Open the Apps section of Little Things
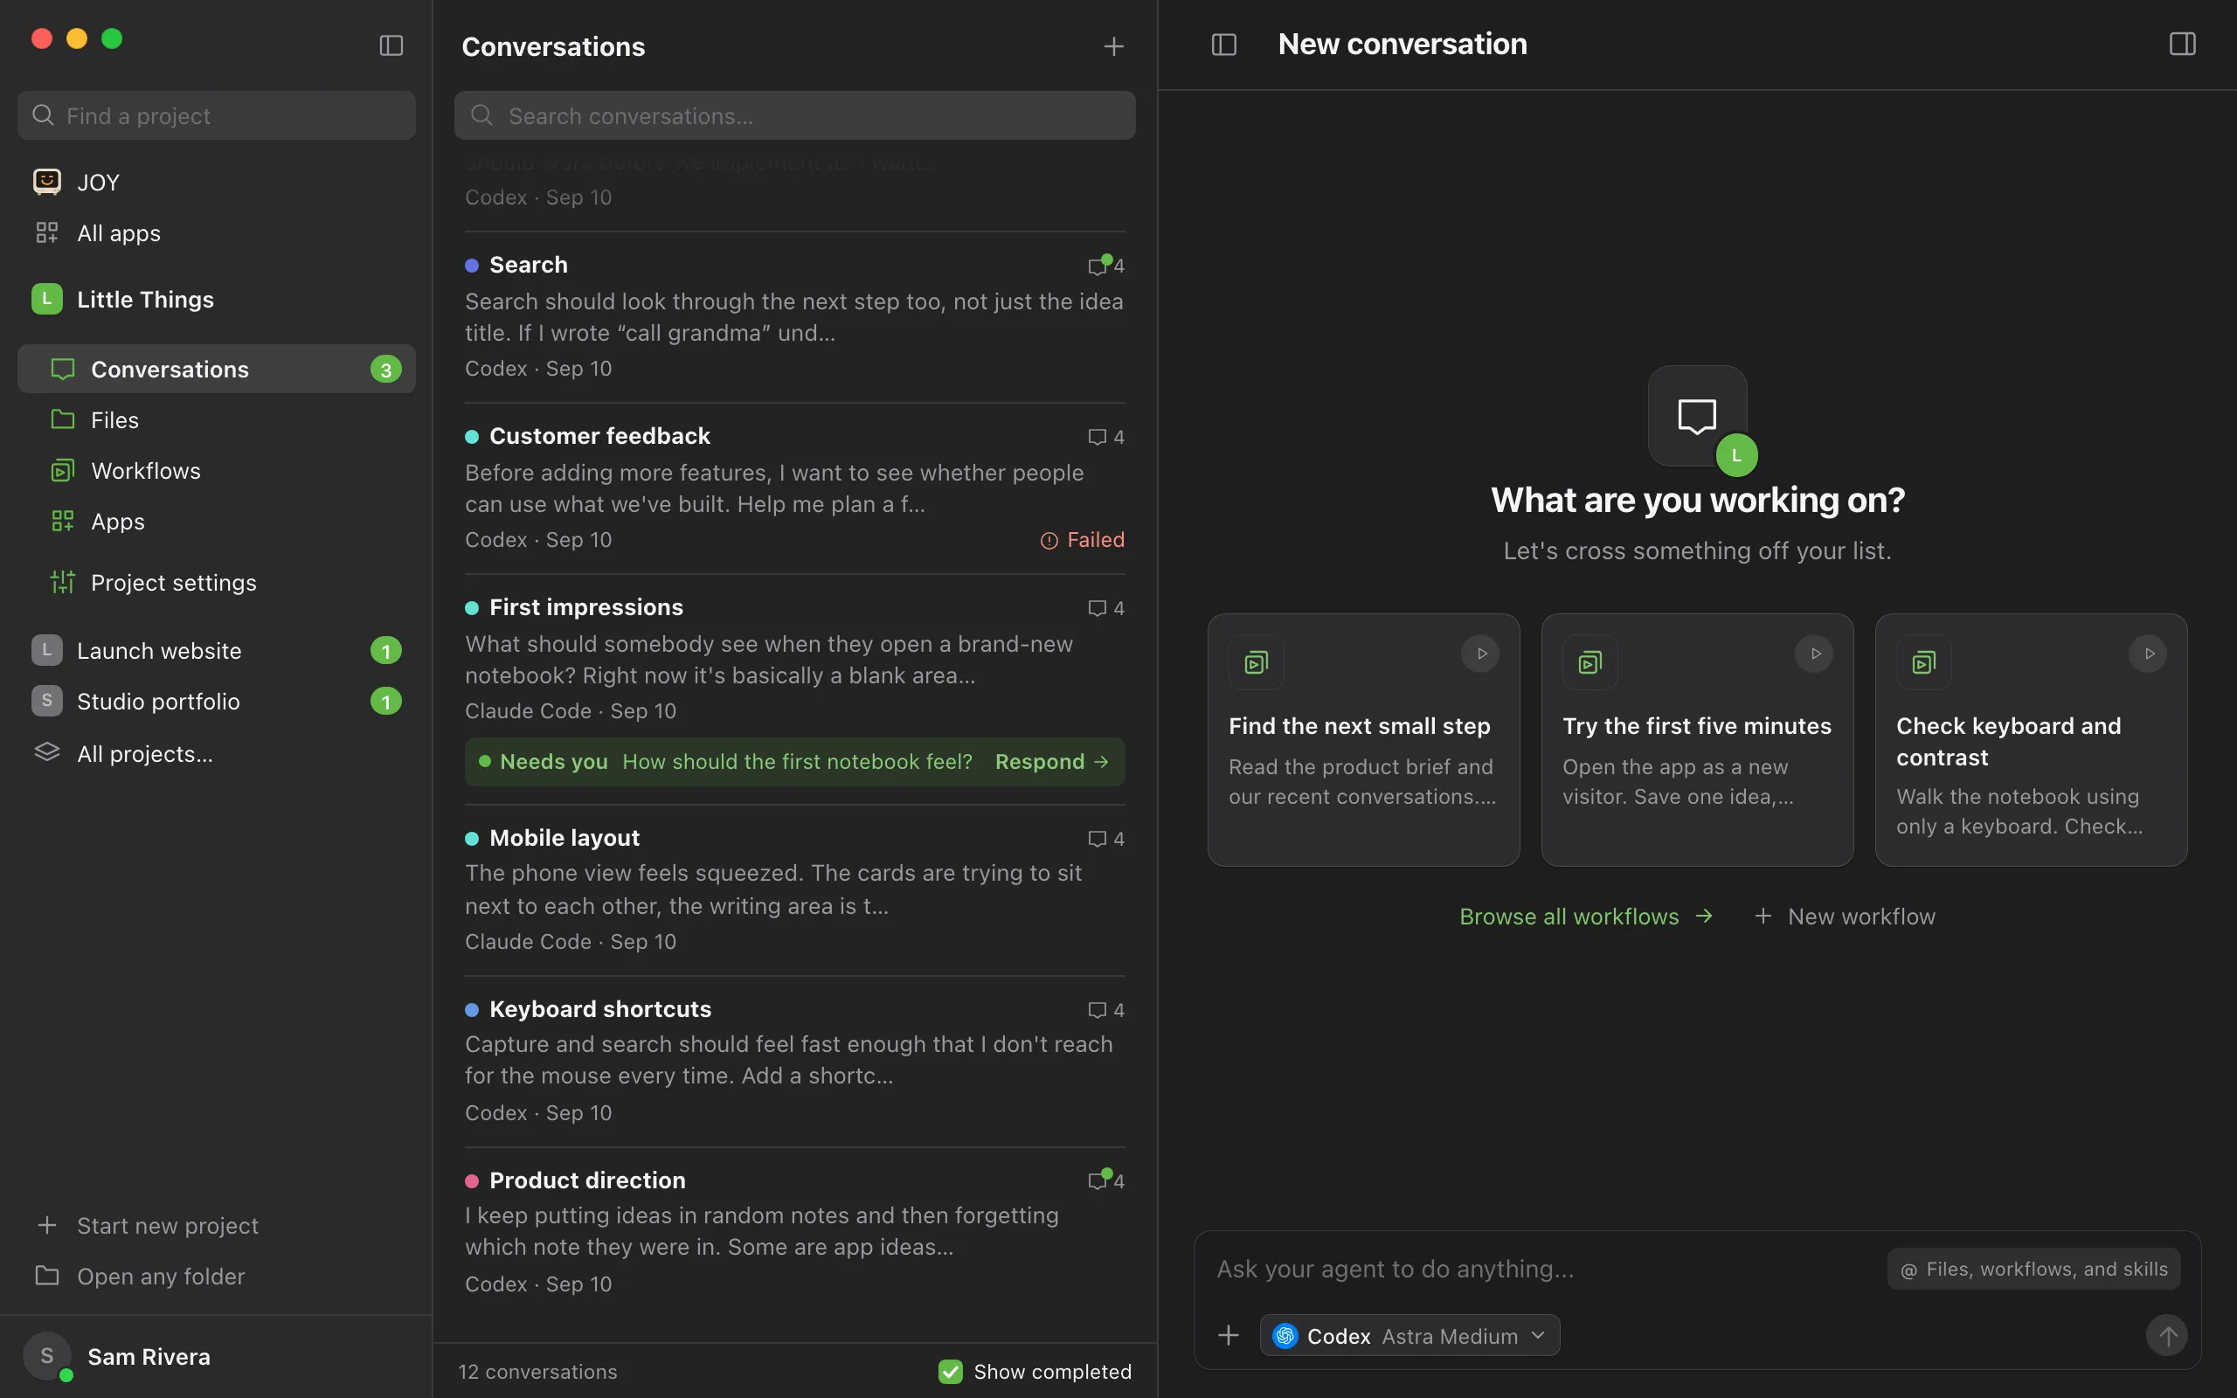This screenshot has height=1398, width=2237. point(217,522)
